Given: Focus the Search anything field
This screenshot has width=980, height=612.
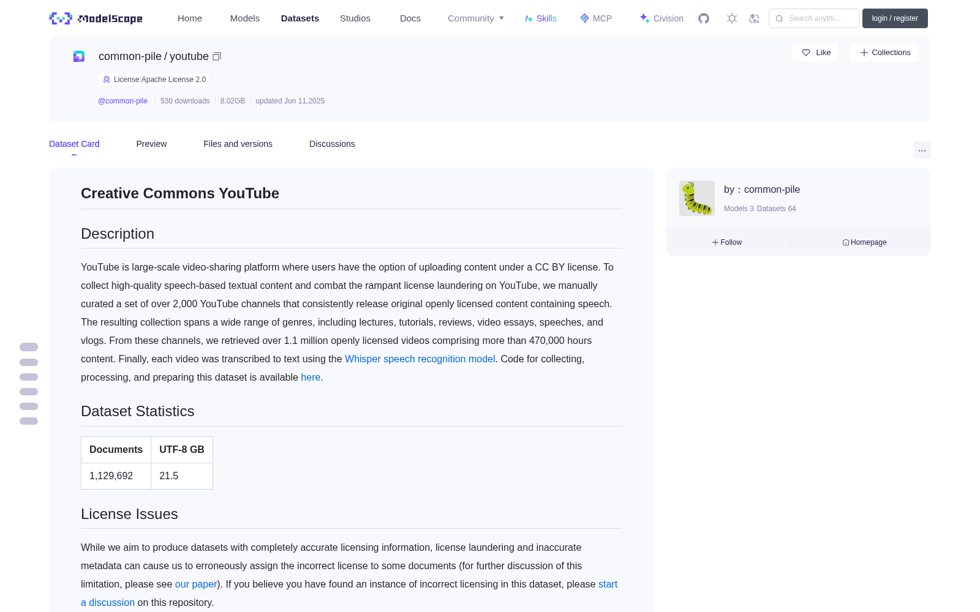Looking at the screenshot, I should [814, 18].
